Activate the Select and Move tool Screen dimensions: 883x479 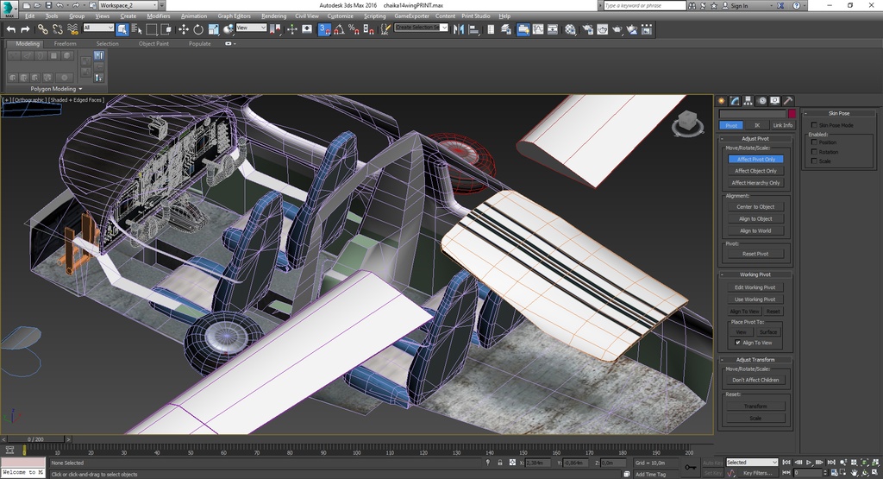(184, 29)
